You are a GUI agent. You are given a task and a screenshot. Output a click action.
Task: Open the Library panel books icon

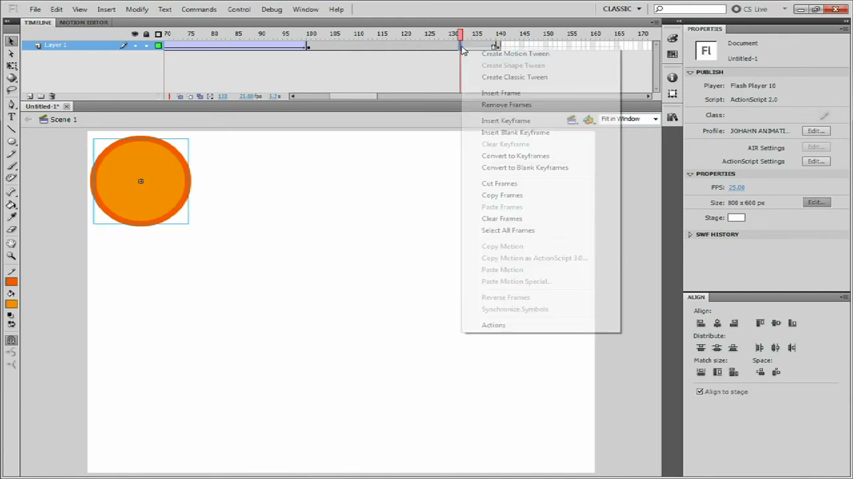pyautogui.click(x=672, y=117)
